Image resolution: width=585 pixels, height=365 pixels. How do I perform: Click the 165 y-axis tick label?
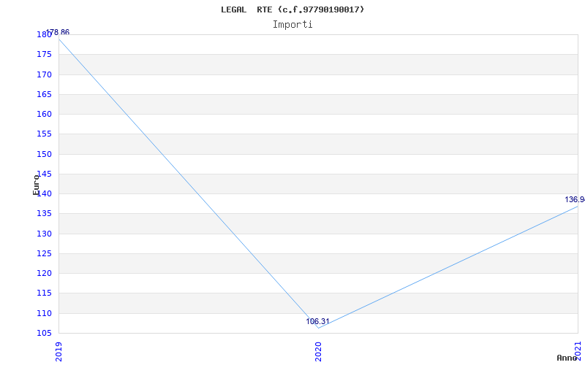[44, 94]
